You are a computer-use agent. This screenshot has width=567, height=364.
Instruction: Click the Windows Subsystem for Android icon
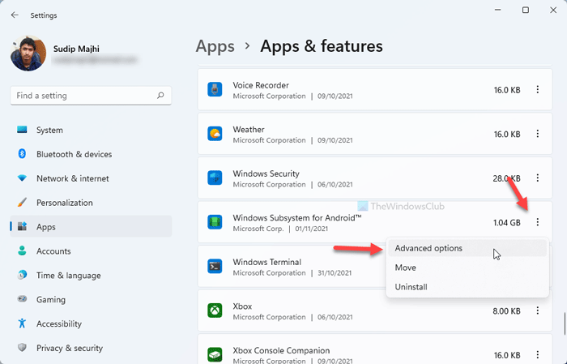[215, 222]
